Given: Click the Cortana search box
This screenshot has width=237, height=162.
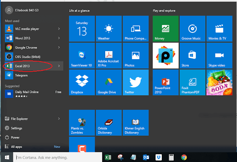Looking at the screenshot, I should (x=58, y=157).
